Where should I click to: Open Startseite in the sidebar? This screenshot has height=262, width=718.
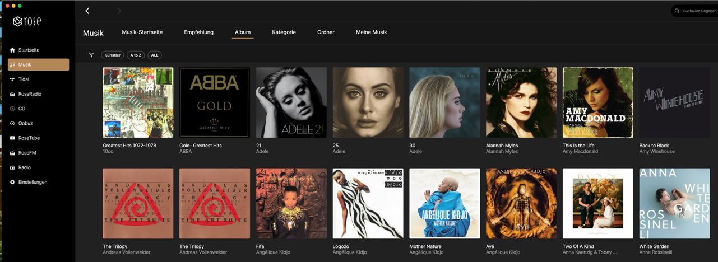(29, 50)
